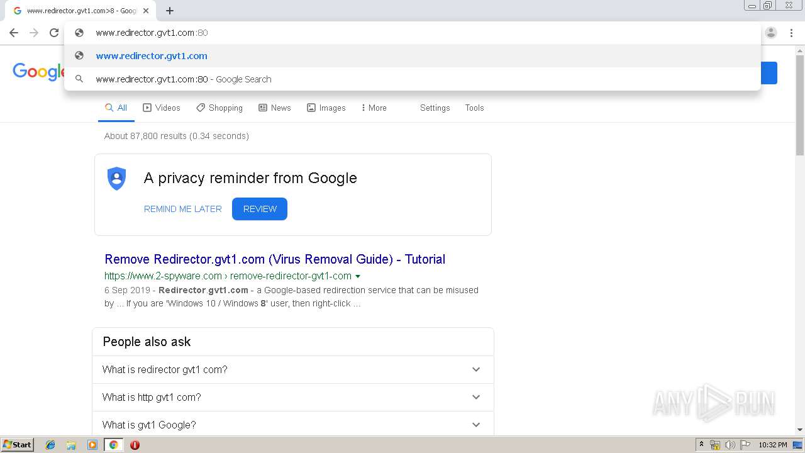Click the Chrome taskbar icon
This screenshot has height=453, width=805.
pyautogui.click(x=114, y=445)
